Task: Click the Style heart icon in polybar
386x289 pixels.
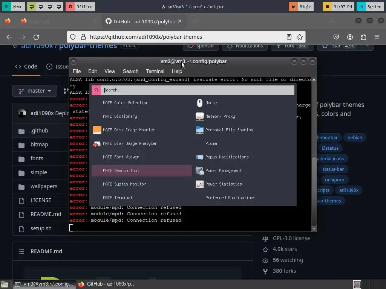Action: tap(293, 7)
